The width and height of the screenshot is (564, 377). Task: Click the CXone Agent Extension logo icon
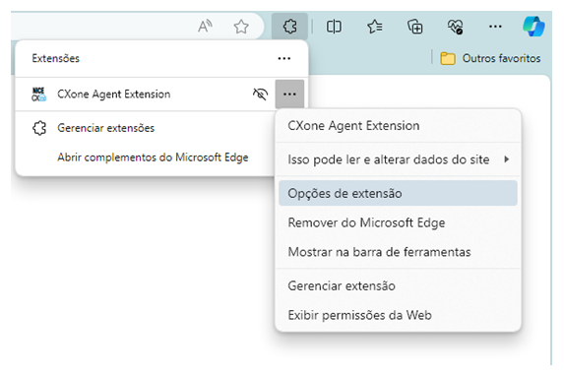[x=38, y=94]
